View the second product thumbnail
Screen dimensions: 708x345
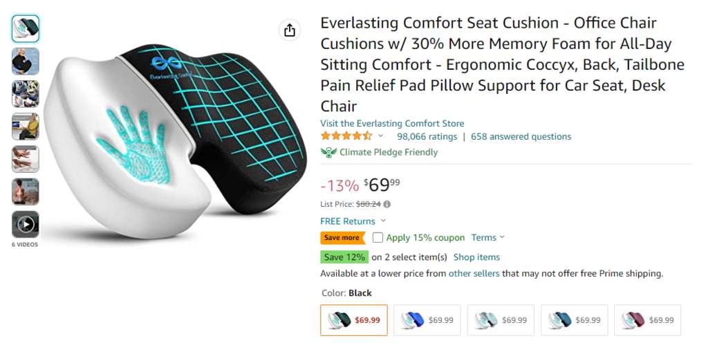pyautogui.click(x=26, y=62)
